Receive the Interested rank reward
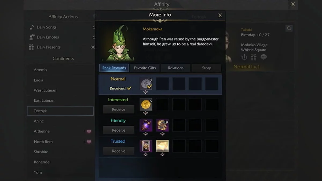 point(119,109)
